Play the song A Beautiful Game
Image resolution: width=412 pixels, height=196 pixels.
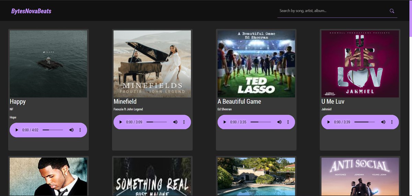click(225, 122)
